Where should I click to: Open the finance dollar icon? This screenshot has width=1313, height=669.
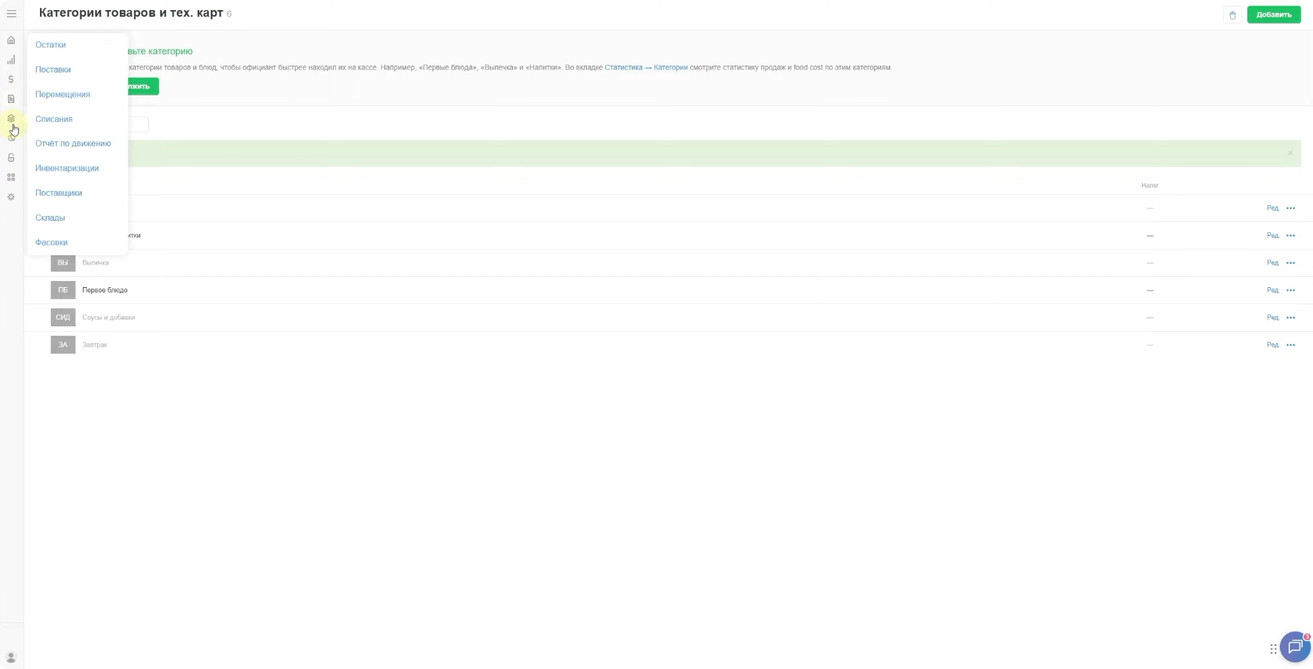[x=11, y=79]
